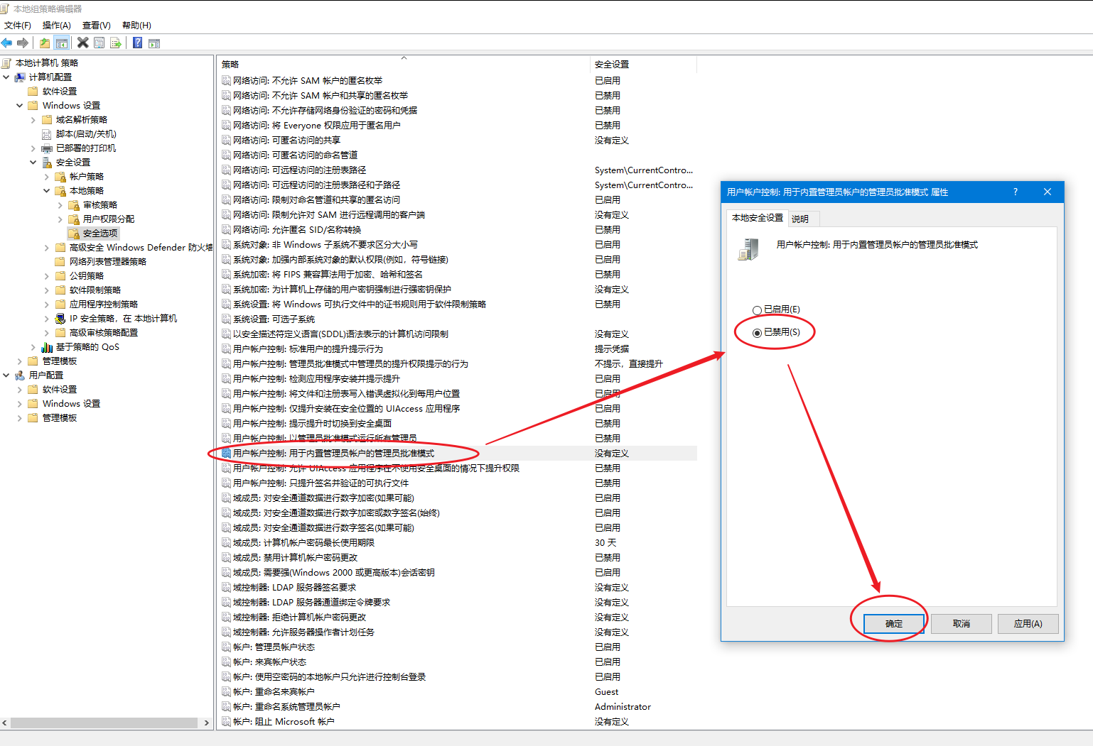
Task: Click the Export list toolbar icon
Action: coord(116,43)
